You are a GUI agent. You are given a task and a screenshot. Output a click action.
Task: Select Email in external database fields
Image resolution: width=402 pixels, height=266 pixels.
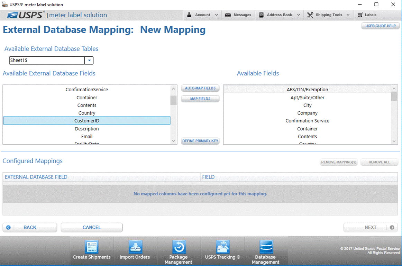pyautogui.click(x=86, y=137)
